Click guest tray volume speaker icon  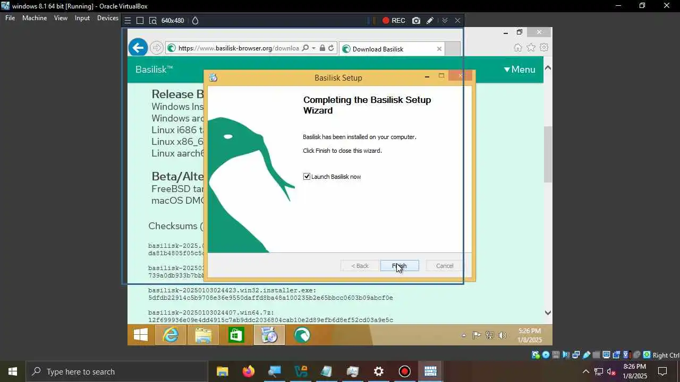[503, 335]
